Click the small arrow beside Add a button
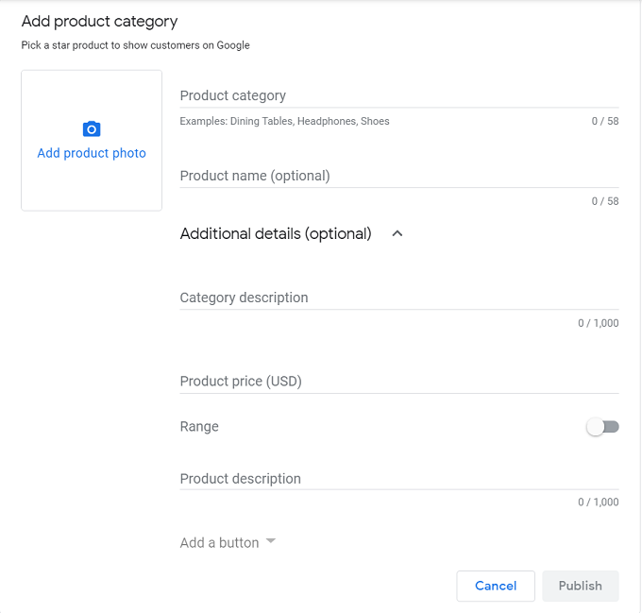This screenshot has width=642, height=613. 271,541
